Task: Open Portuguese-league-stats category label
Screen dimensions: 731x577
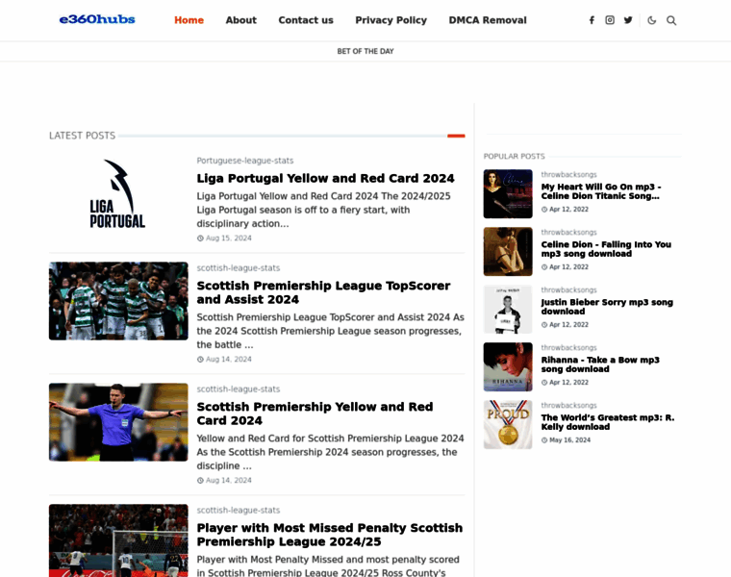Action: click(244, 161)
